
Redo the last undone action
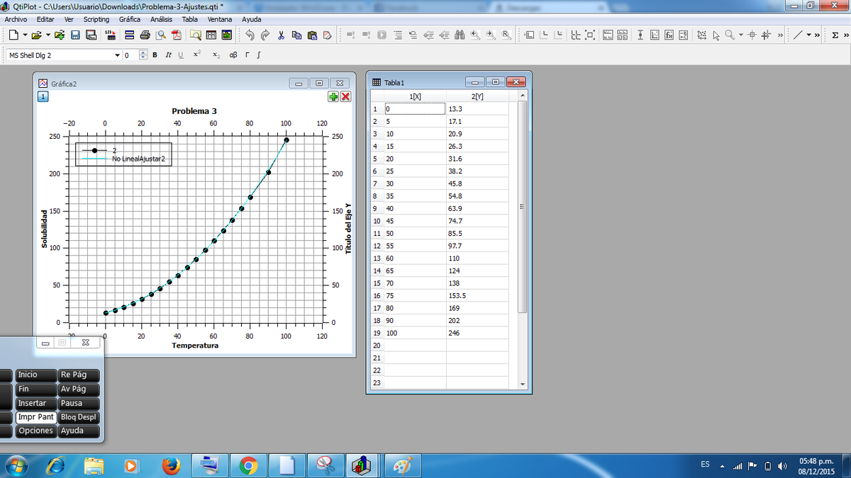click(265, 35)
